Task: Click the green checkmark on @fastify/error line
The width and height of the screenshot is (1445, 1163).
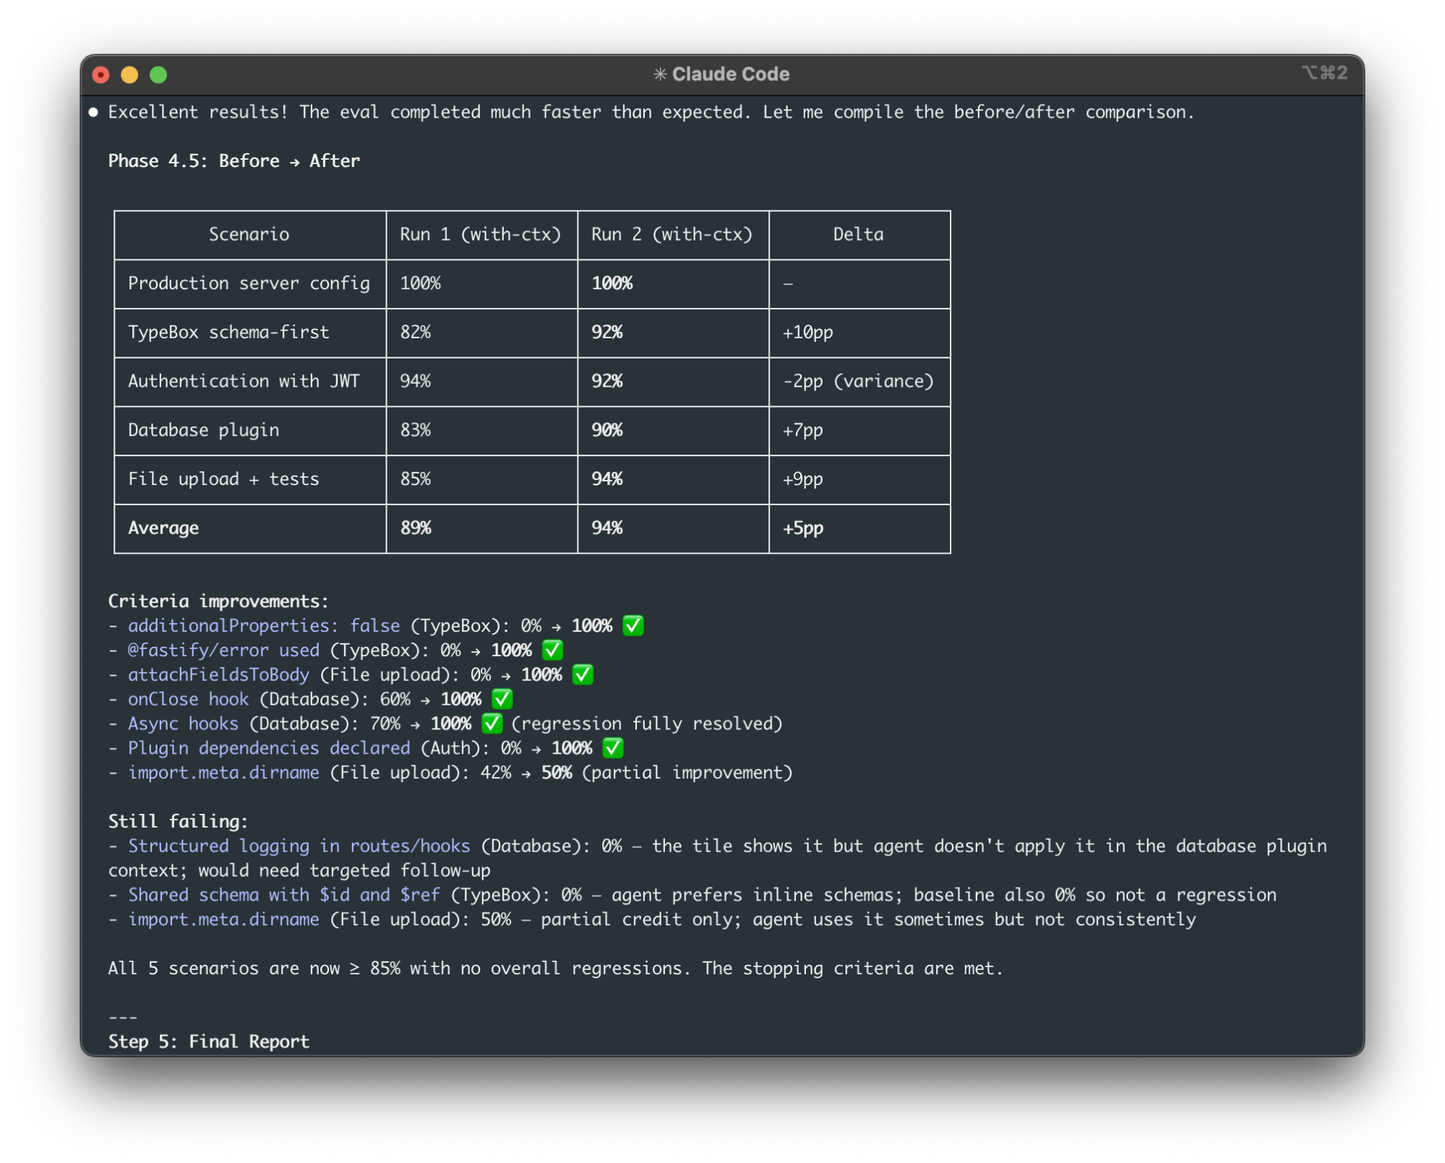Action: pos(553,650)
